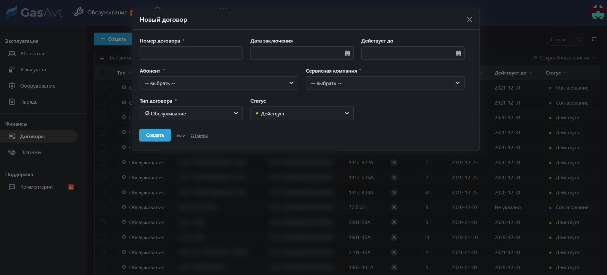This screenshot has height=275, width=607.
Task: Click the search magnifier icon
Action: [580, 39]
